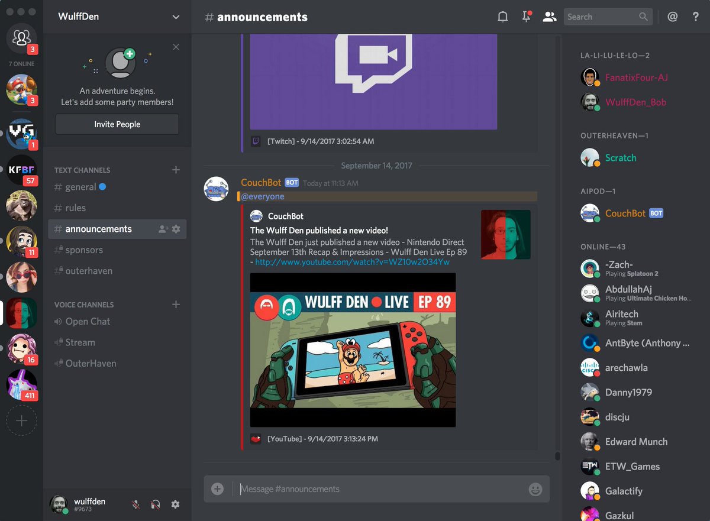Open the gorilla avatar server
This screenshot has height=521, width=710.
pos(21,206)
